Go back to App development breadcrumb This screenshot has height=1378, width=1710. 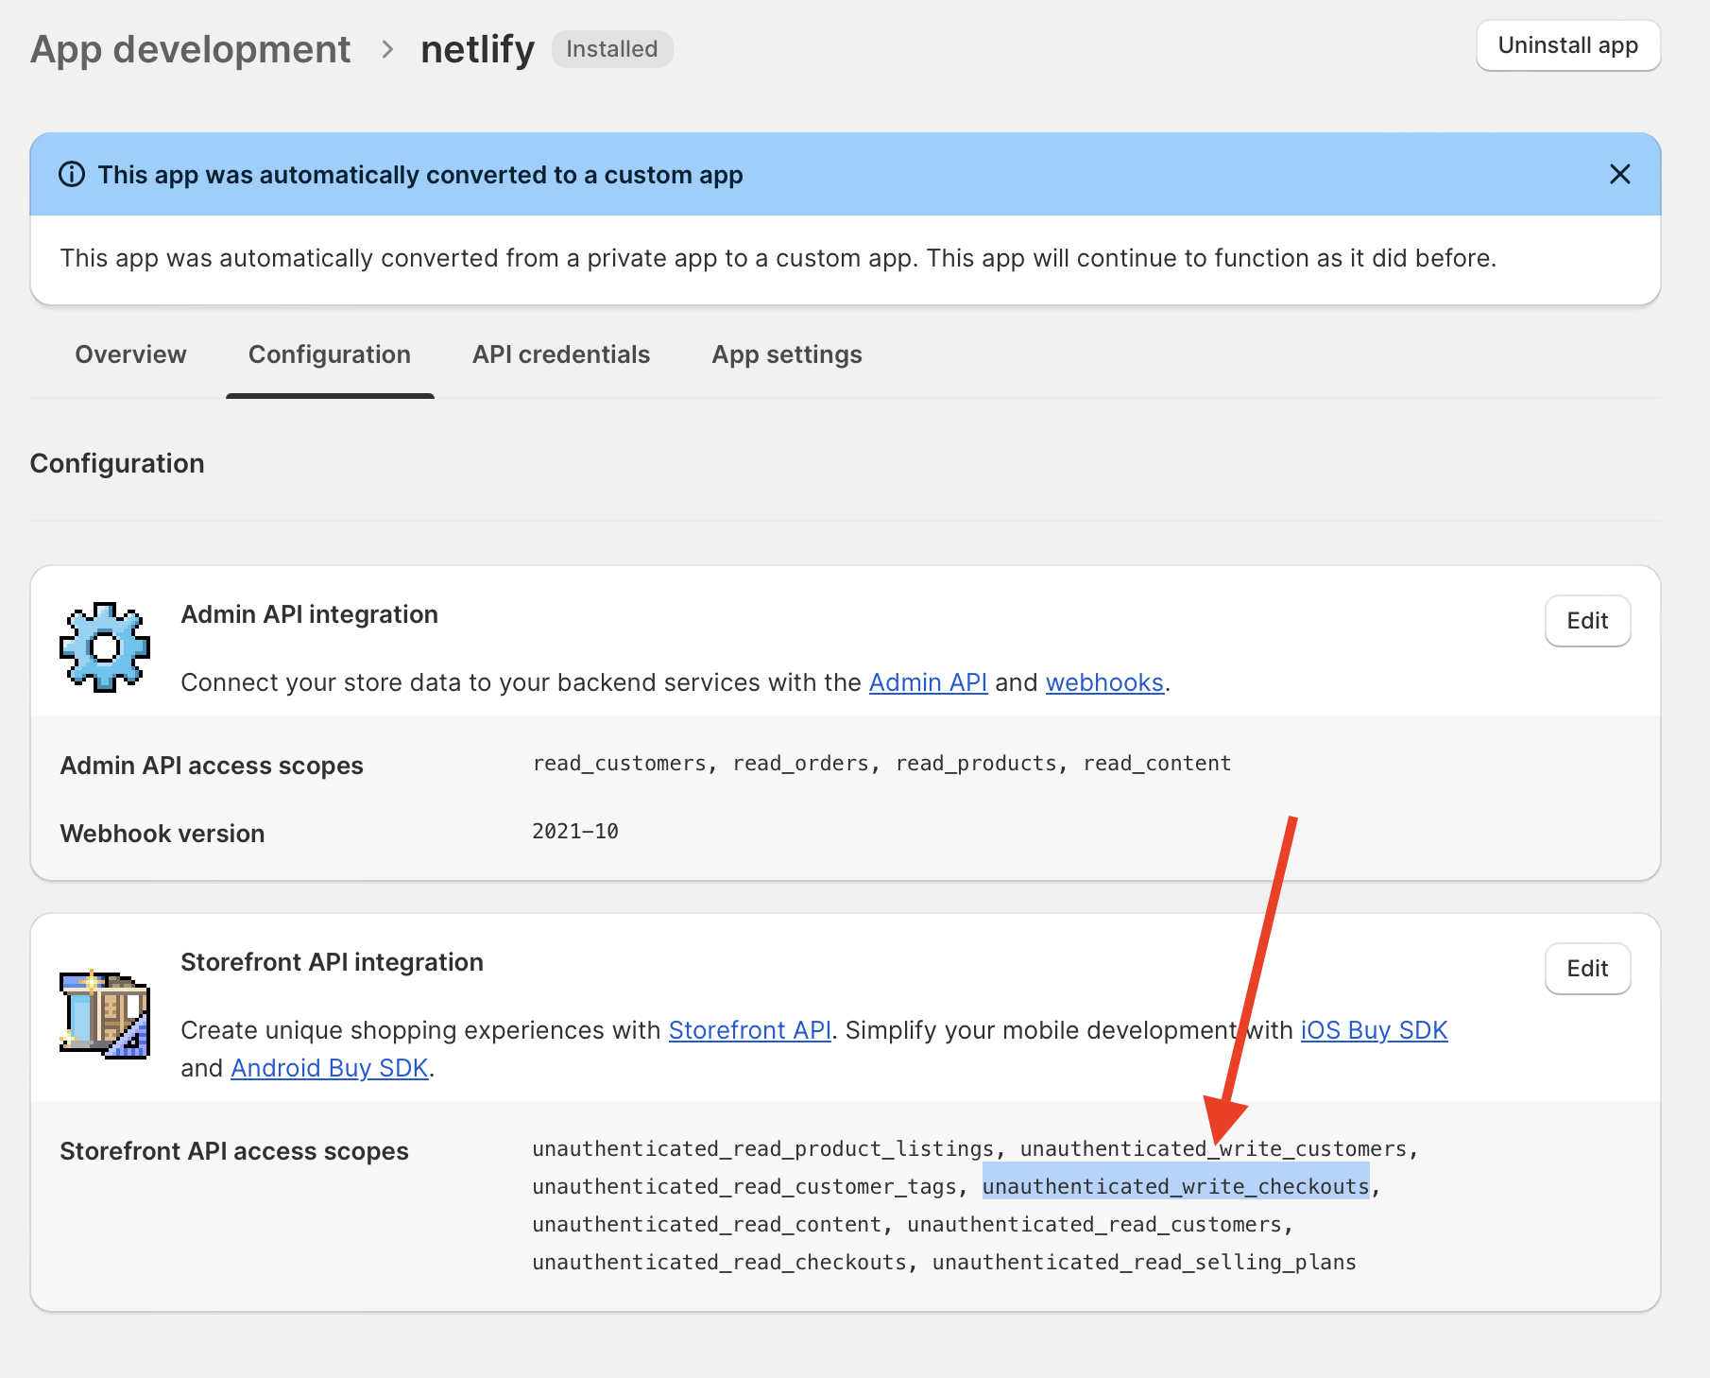(x=191, y=49)
